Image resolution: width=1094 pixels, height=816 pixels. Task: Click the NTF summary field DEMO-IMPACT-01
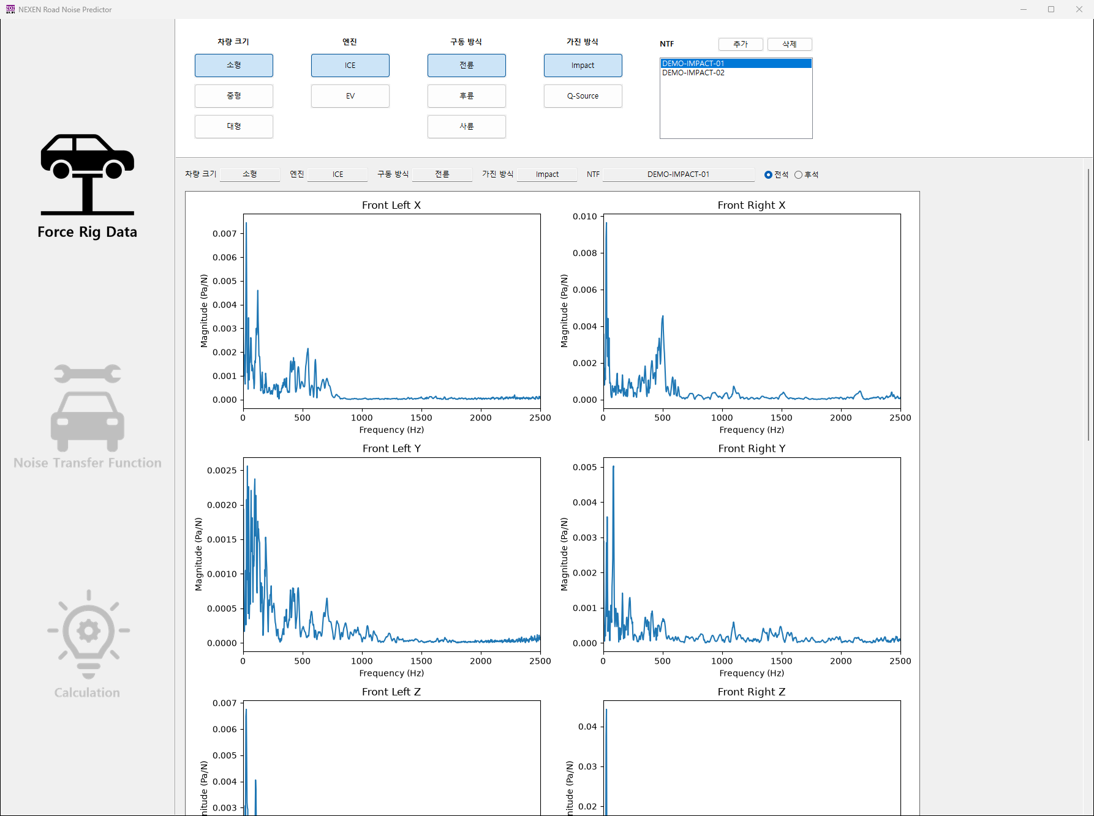coord(679,174)
